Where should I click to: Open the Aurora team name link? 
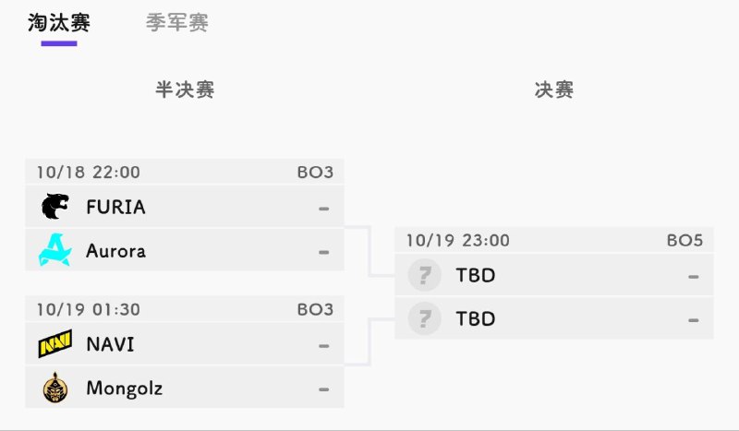pos(115,250)
